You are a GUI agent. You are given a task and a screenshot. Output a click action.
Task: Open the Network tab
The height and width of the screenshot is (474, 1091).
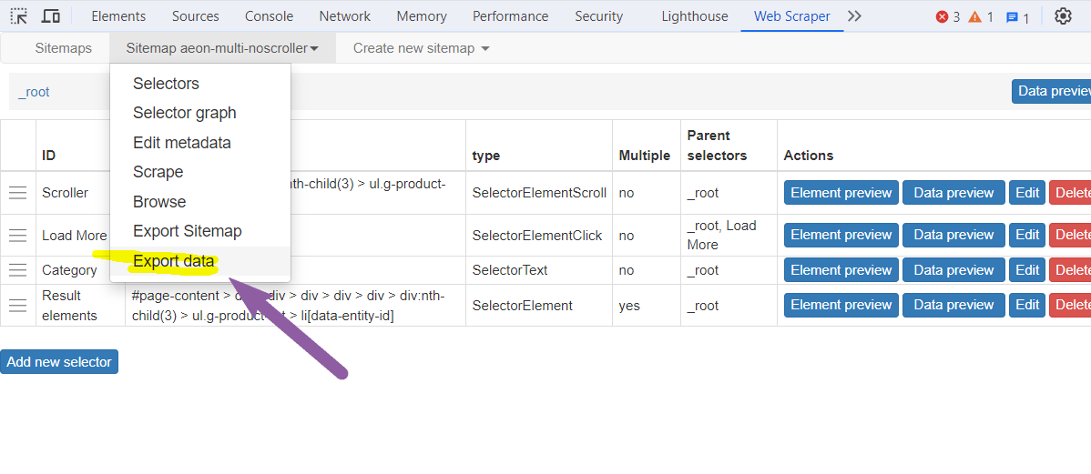point(344,16)
